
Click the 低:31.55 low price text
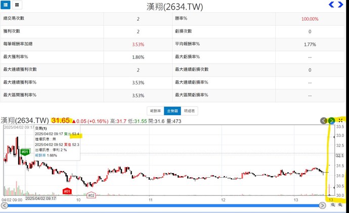138,121
